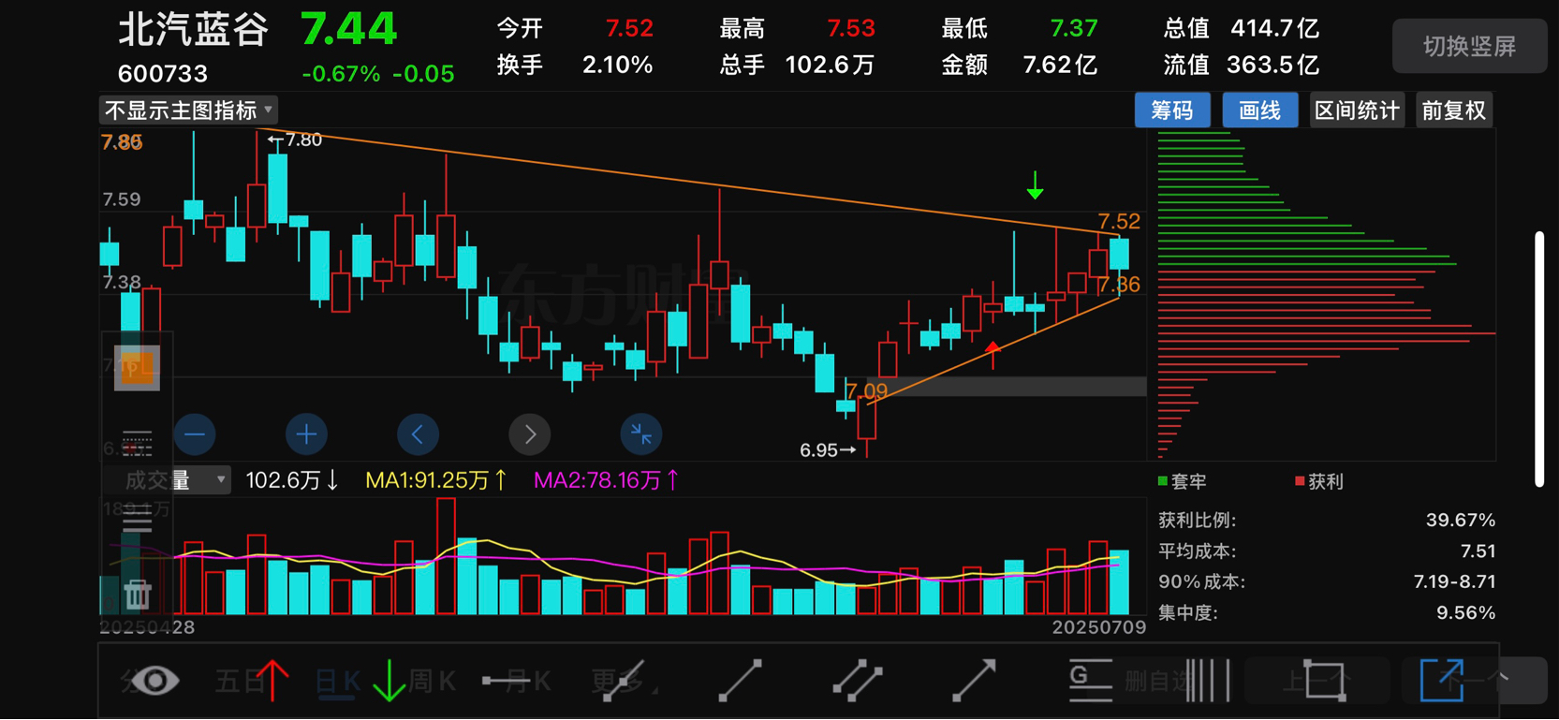This screenshot has width=1559, height=720.
Task: Select the green down-arrow marker tool
Action: click(x=389, y=680)
